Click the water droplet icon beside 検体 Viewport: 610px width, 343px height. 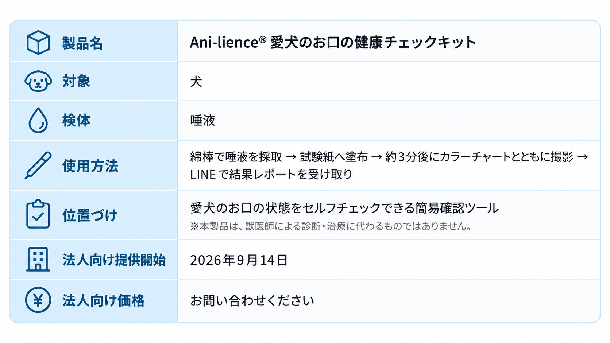pos(38,120)
